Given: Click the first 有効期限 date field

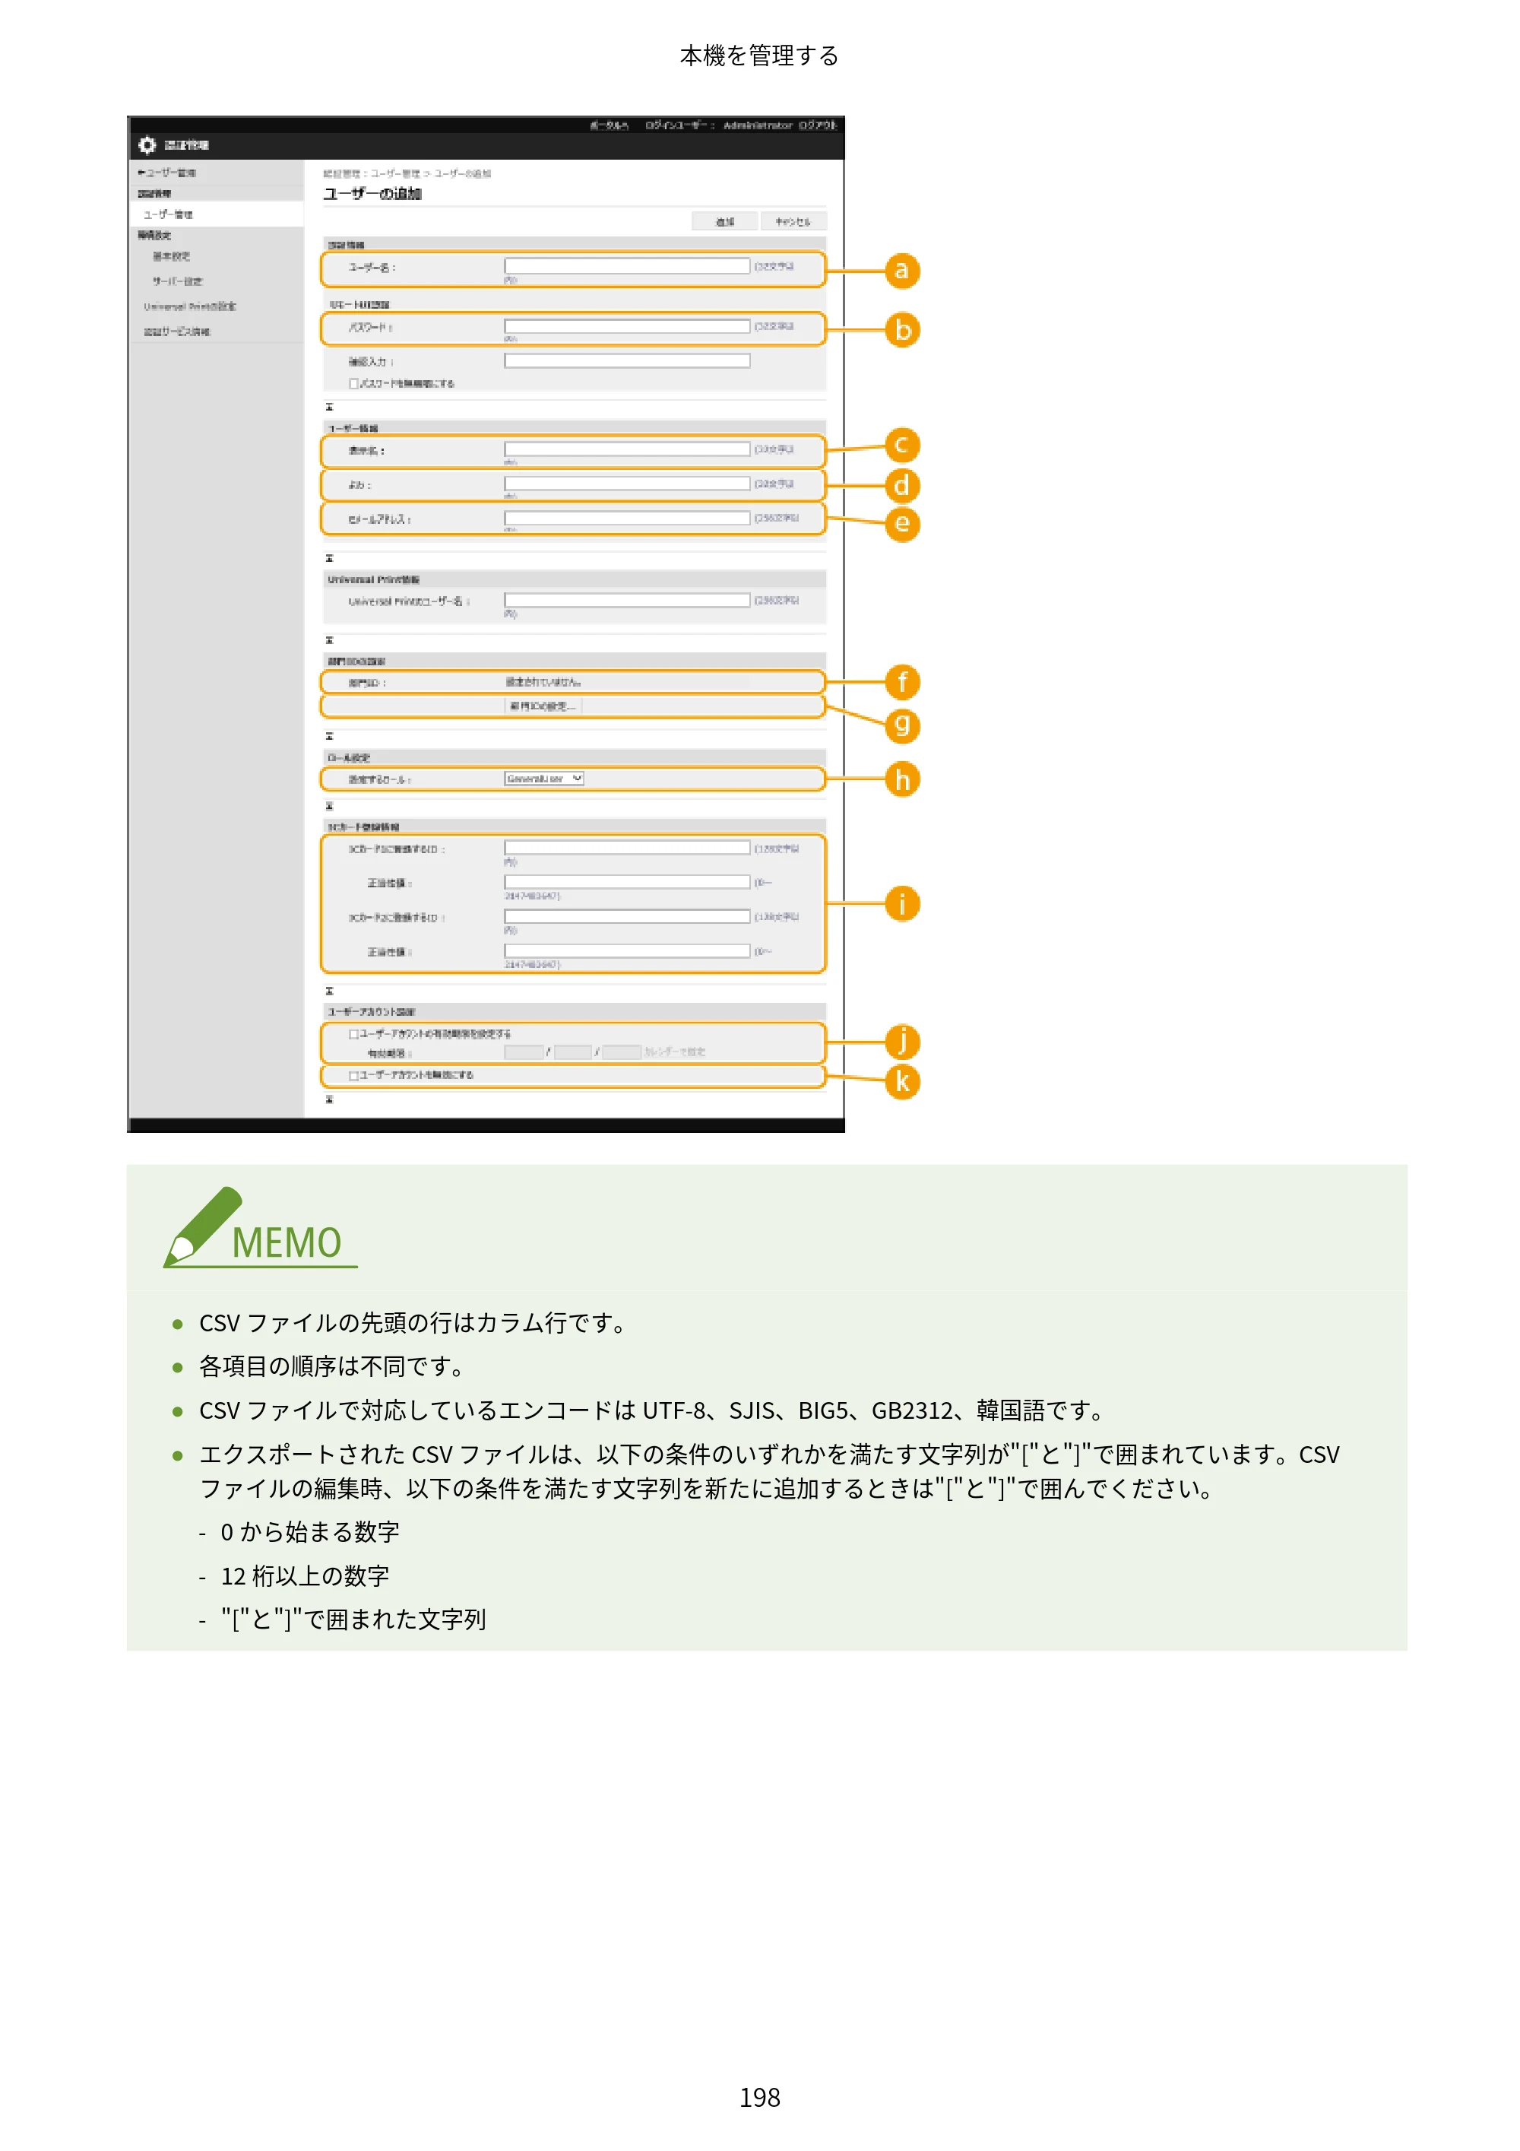Looking at the screenshot, I should pyautogui.click(x=524, y=1053).
